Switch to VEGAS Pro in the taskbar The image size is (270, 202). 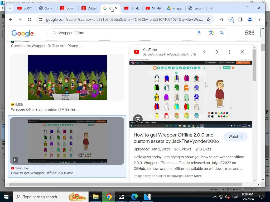click(x=147, y=197)
